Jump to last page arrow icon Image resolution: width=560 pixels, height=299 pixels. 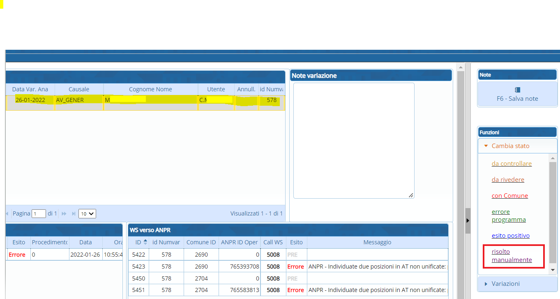coord(74,213)
